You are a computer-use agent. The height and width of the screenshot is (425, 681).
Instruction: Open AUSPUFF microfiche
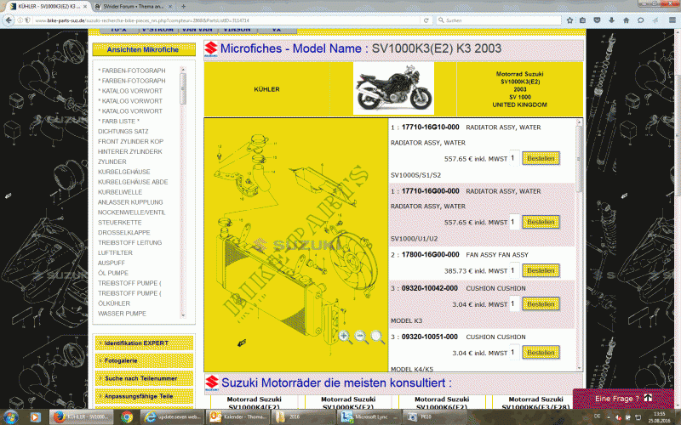[x=112, y=263]
